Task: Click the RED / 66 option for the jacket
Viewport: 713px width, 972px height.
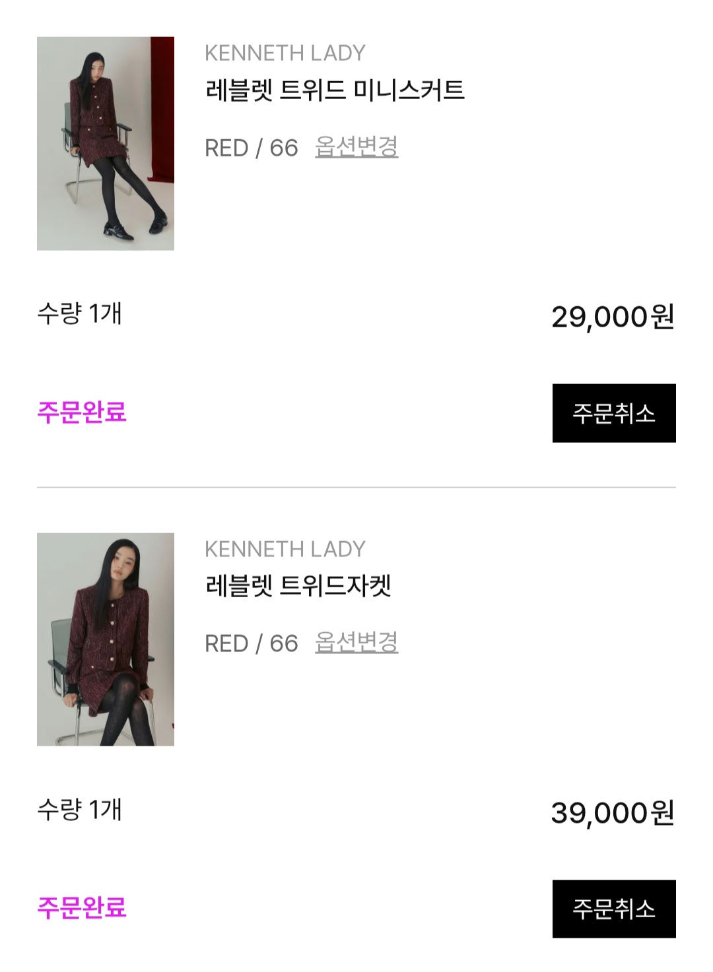Action: click(x=252, y=644)
